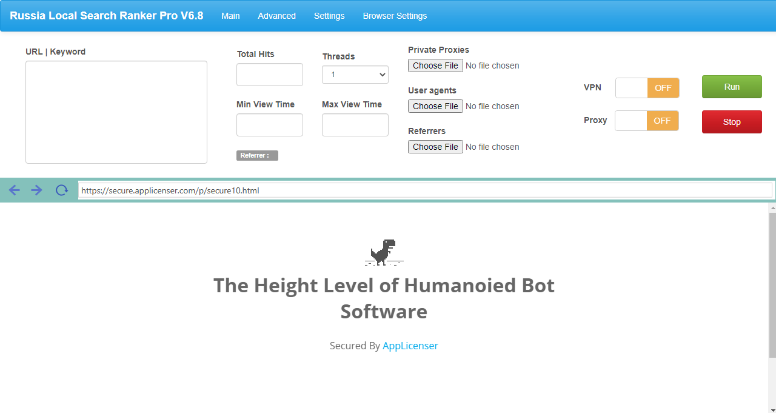Go to Browser Settings

(x=395, y=16)
